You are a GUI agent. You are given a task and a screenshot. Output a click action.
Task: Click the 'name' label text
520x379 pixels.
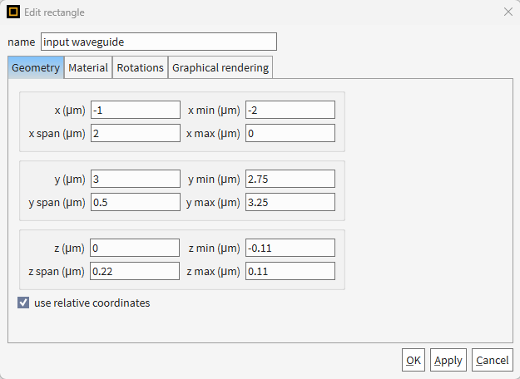(x=22, y=42)
